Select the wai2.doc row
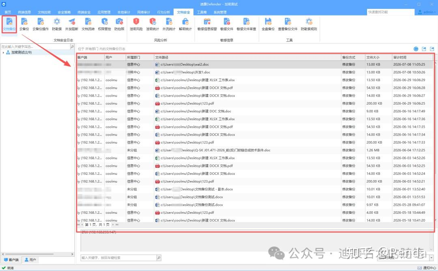438x271 pixels. click(x=255, y=65)
